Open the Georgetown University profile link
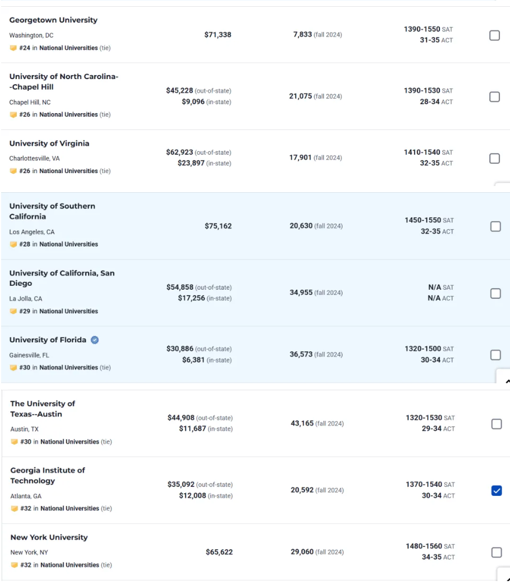The height and width of the screenshot is (585, 510). pyautogui.click(x=53, y=20)
